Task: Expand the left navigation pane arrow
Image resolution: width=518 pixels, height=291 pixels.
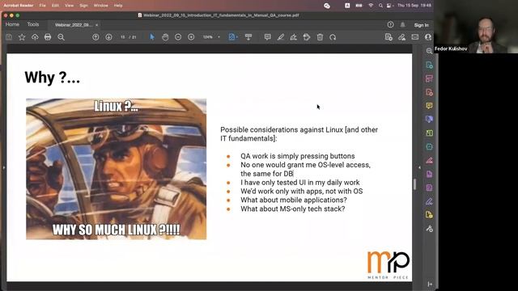Action: click(x=3, y=167)
